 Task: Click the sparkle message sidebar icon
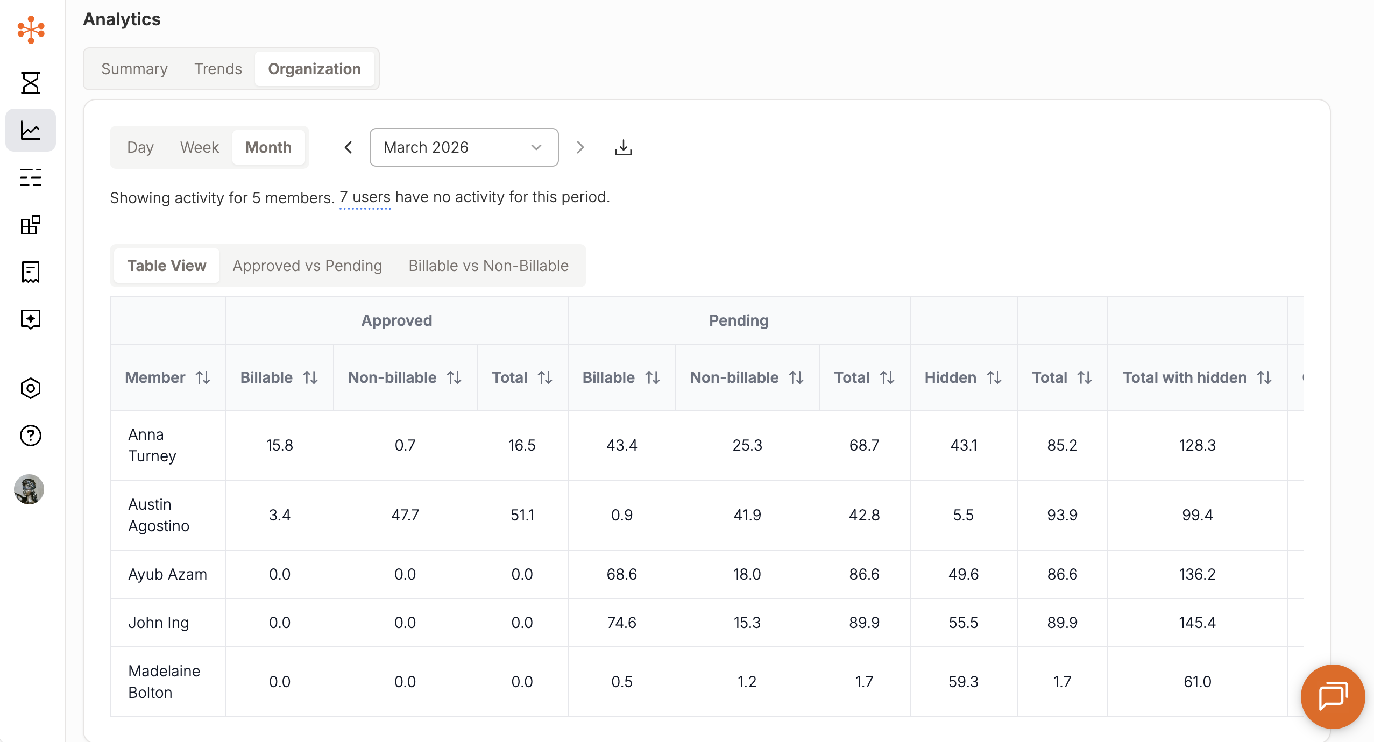[31, 319]
